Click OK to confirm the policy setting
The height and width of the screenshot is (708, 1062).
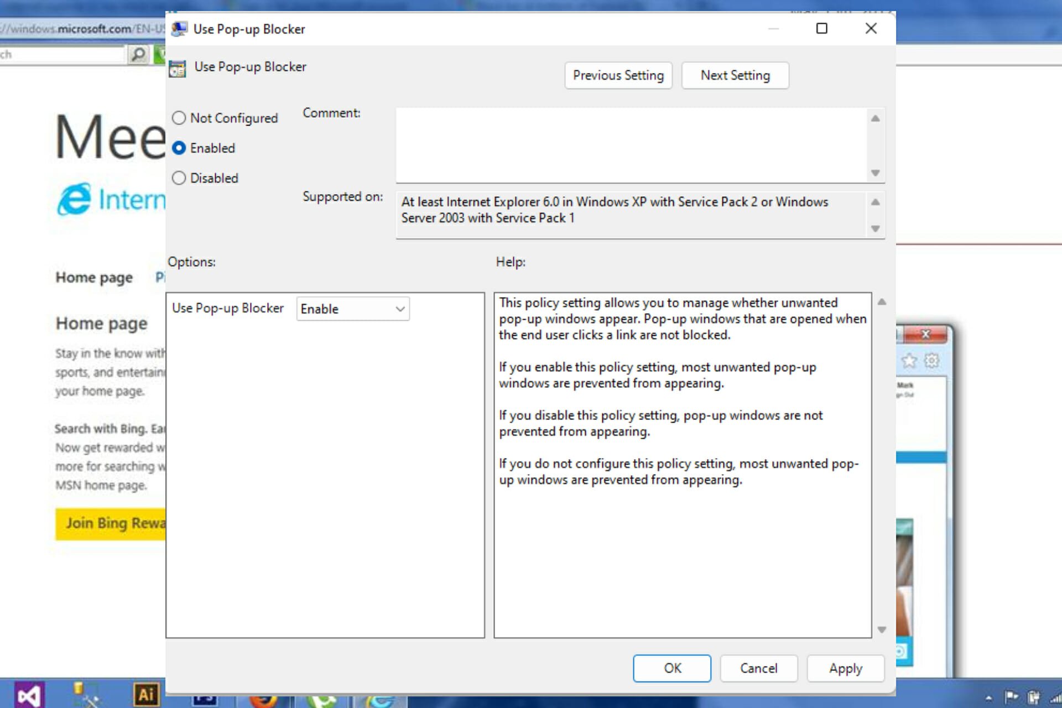(x=673, y=668)
